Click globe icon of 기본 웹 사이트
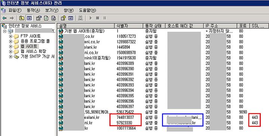 point(61,31)
